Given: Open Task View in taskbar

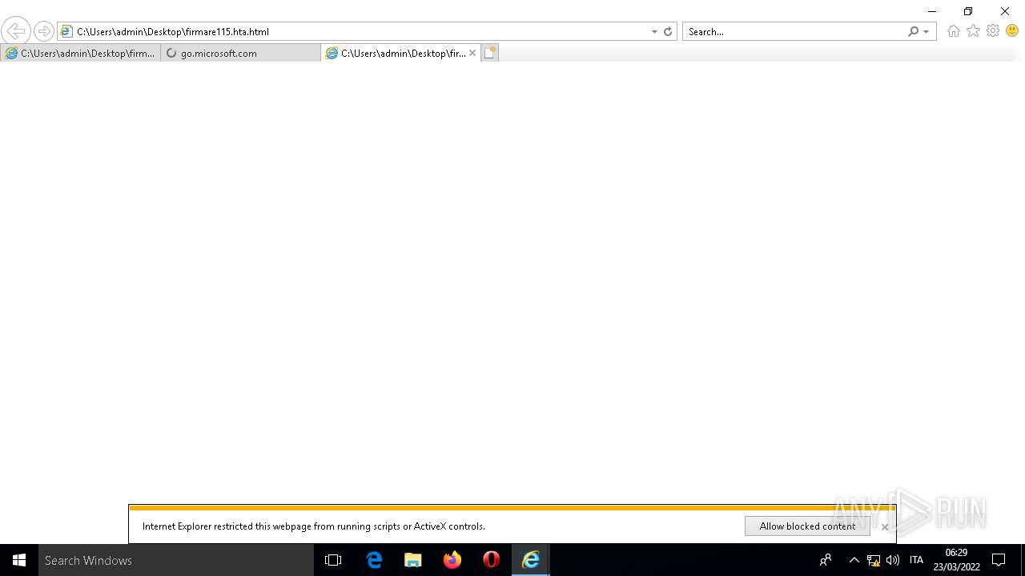Looking at the screenshot, I should [x=333, y=560].
